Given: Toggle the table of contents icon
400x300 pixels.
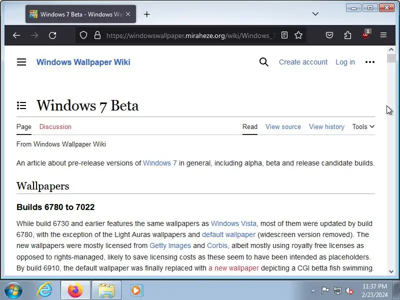Looking at the screenshot, I should (21, 105).
